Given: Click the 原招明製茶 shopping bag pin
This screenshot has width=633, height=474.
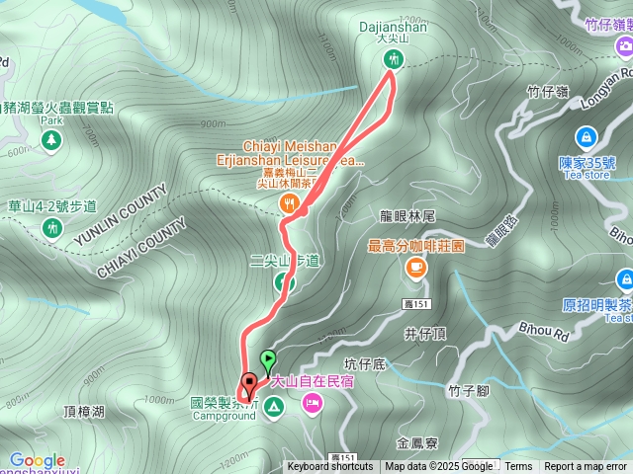Looking at the screenshot, I should tap(626, 279).
